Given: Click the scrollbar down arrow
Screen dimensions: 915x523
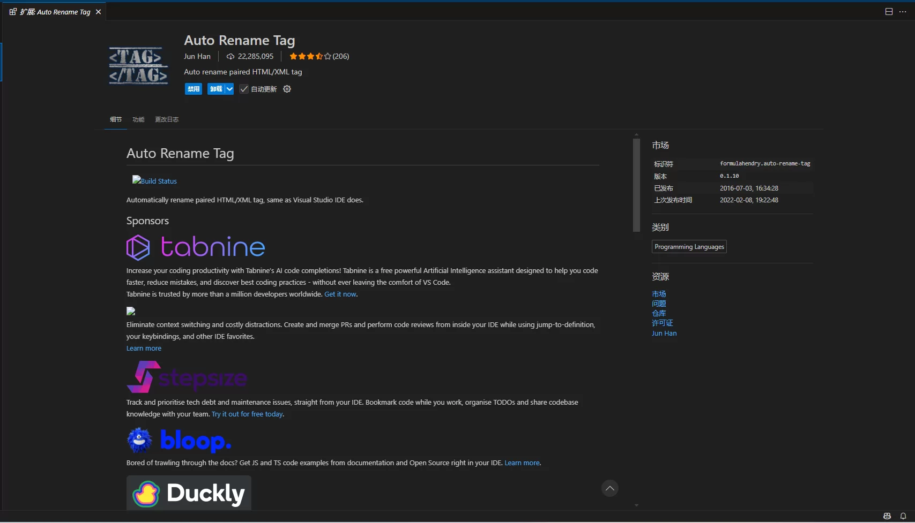Looking at the screenshot, I should (x=636, y=505).
